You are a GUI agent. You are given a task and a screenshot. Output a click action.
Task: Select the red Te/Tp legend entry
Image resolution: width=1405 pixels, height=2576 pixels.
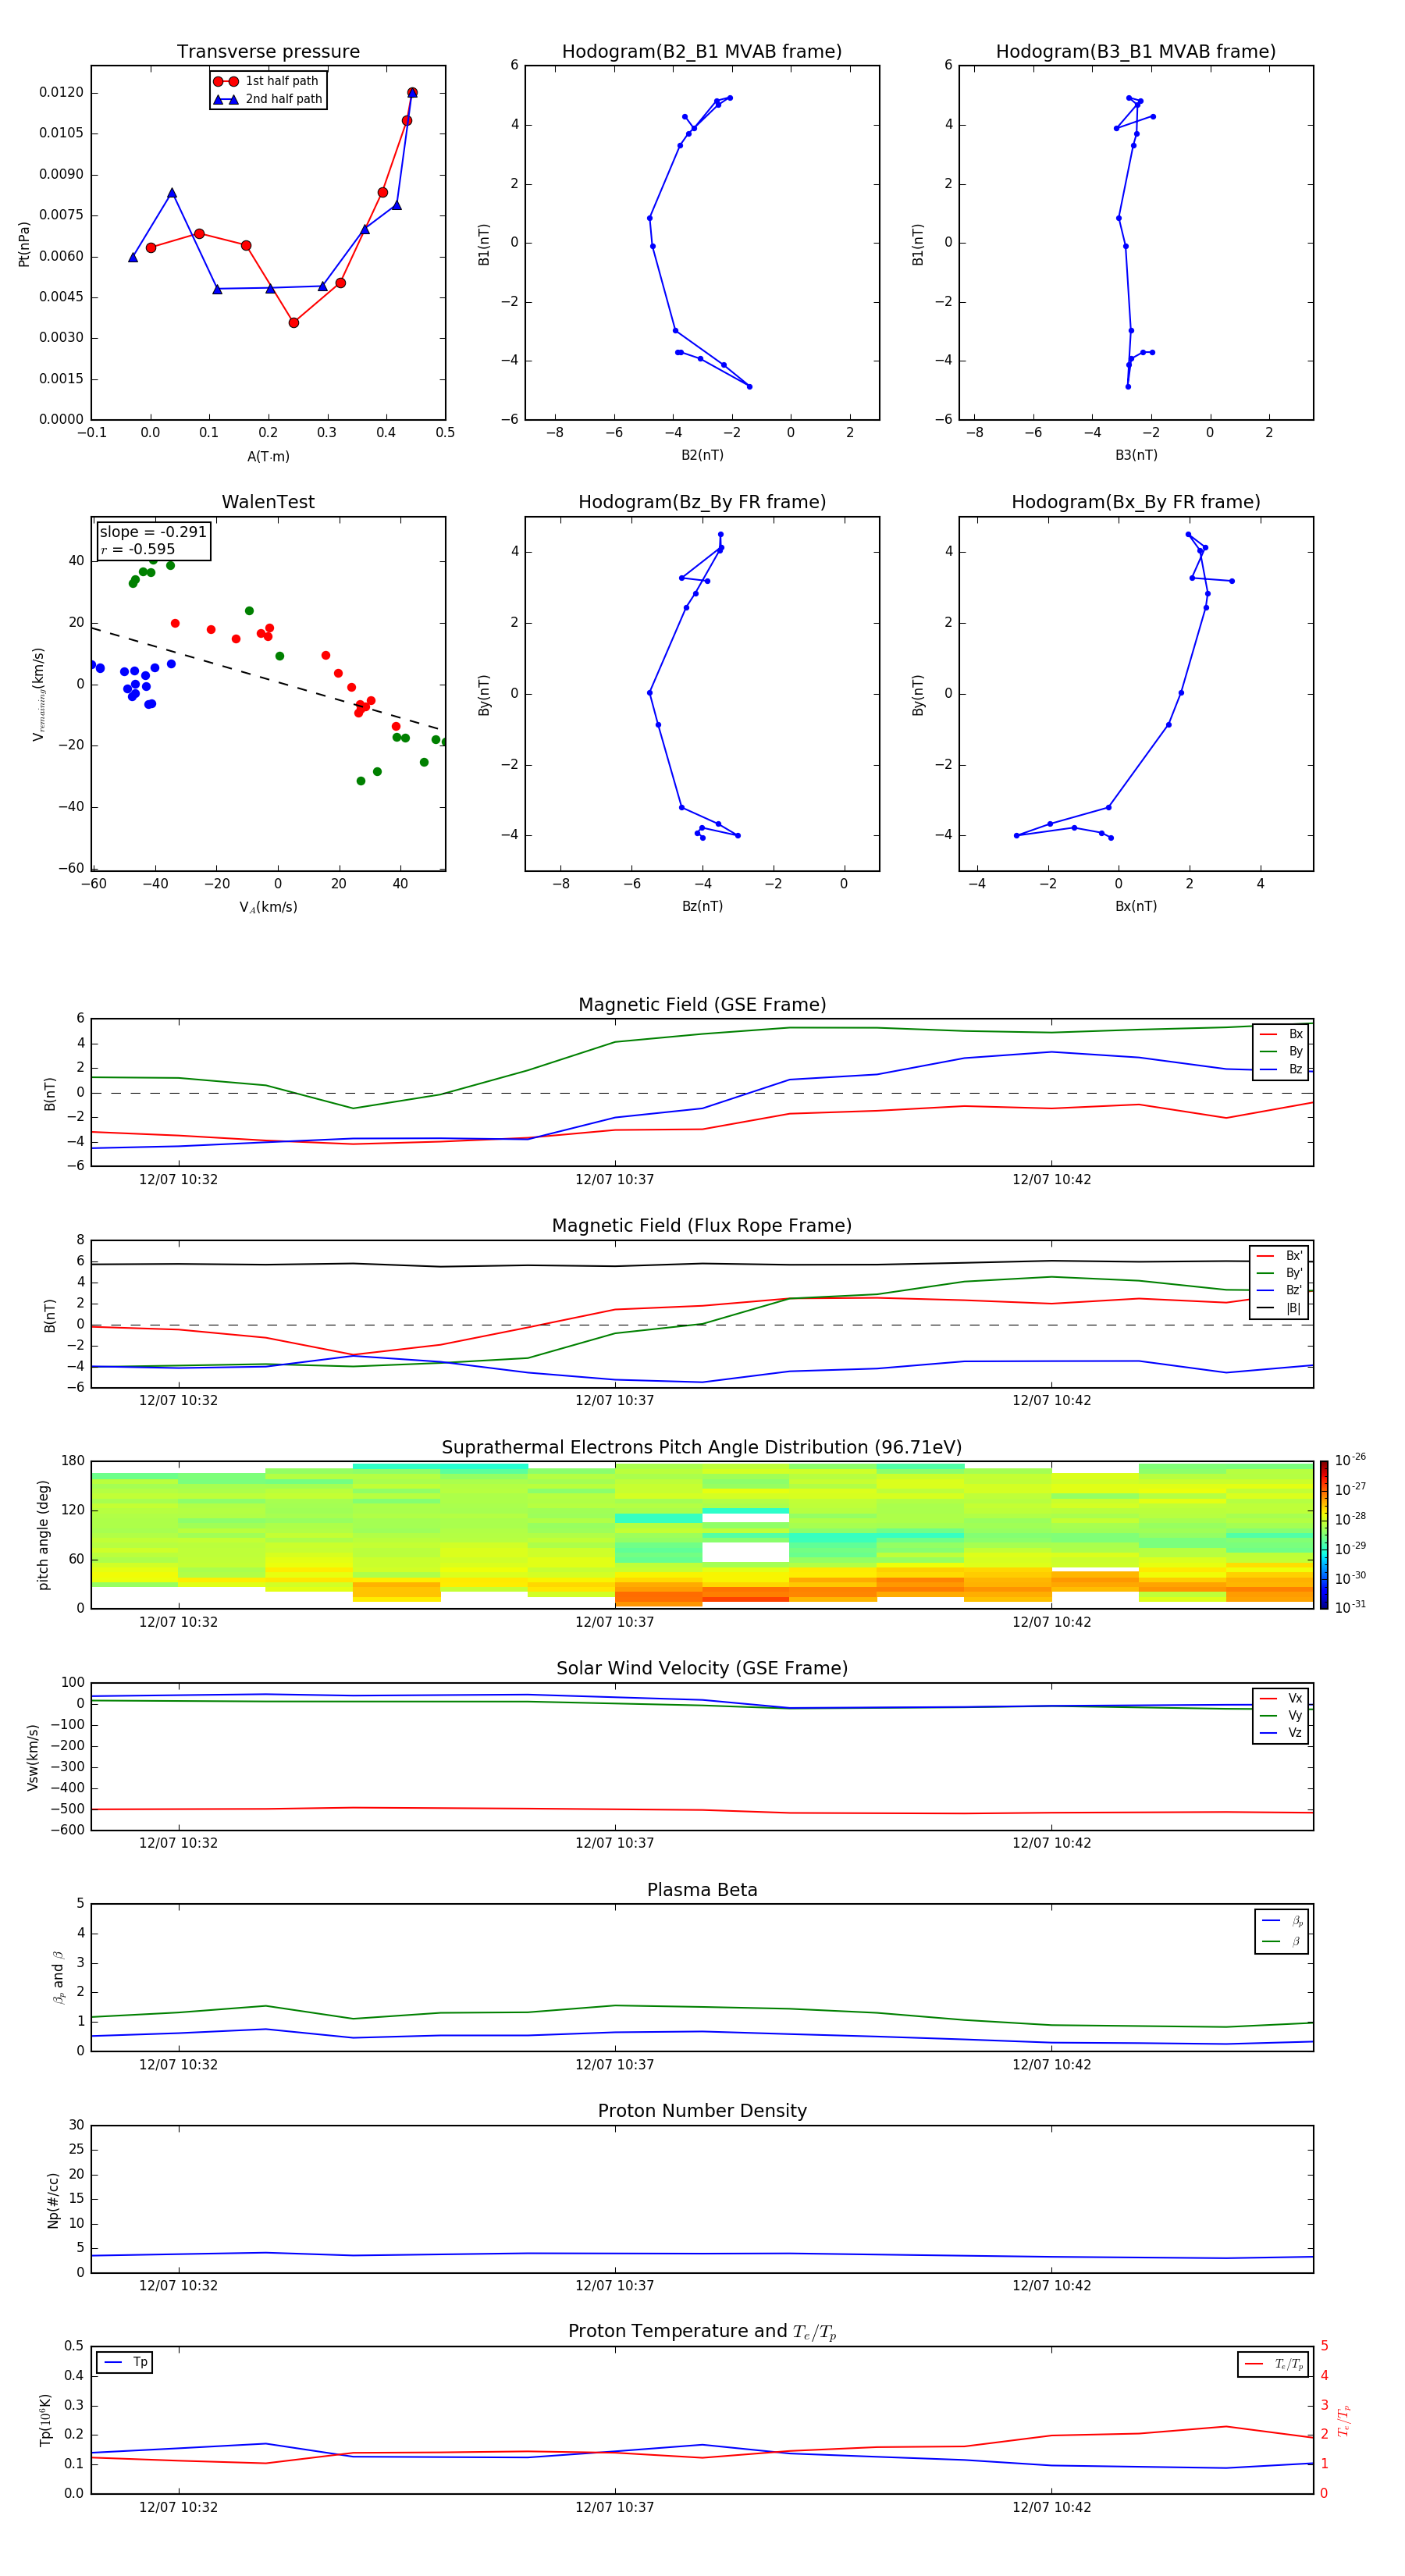pos(1274,2364)
